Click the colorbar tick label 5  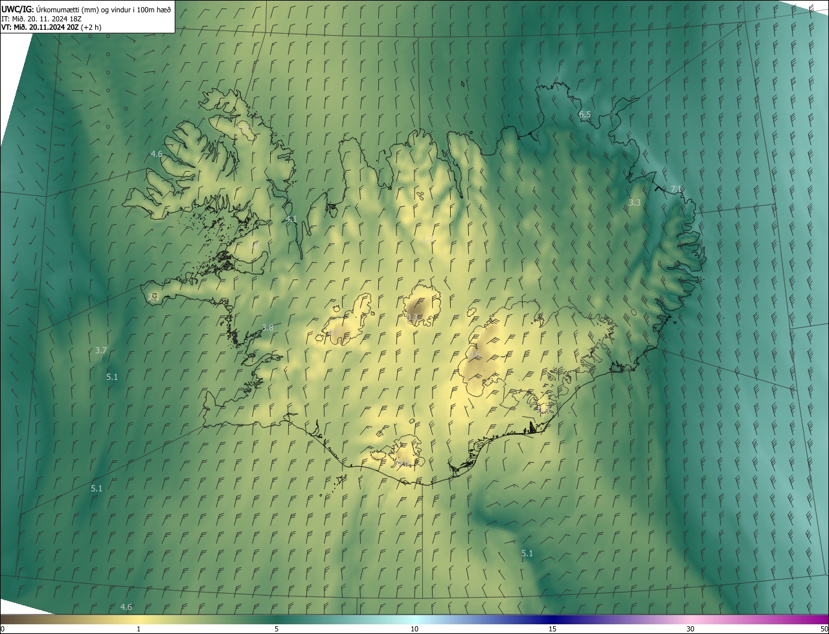[277, 629]
